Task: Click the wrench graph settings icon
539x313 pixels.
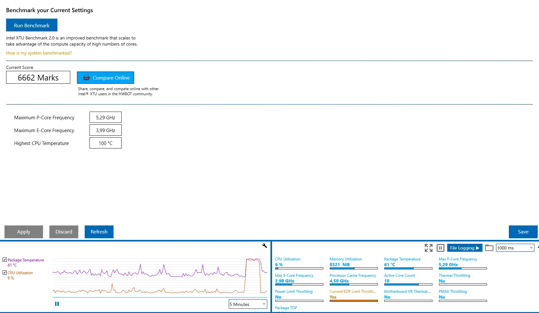Action: pos(265,246)
